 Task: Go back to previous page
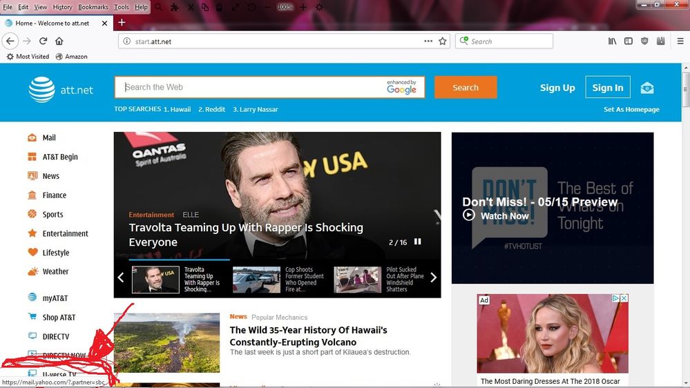(10, 41)
